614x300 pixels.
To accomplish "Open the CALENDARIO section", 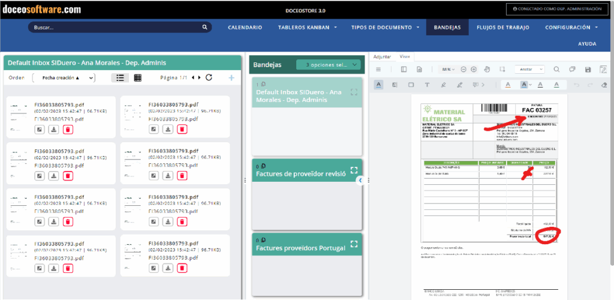I will pos(245,28).
